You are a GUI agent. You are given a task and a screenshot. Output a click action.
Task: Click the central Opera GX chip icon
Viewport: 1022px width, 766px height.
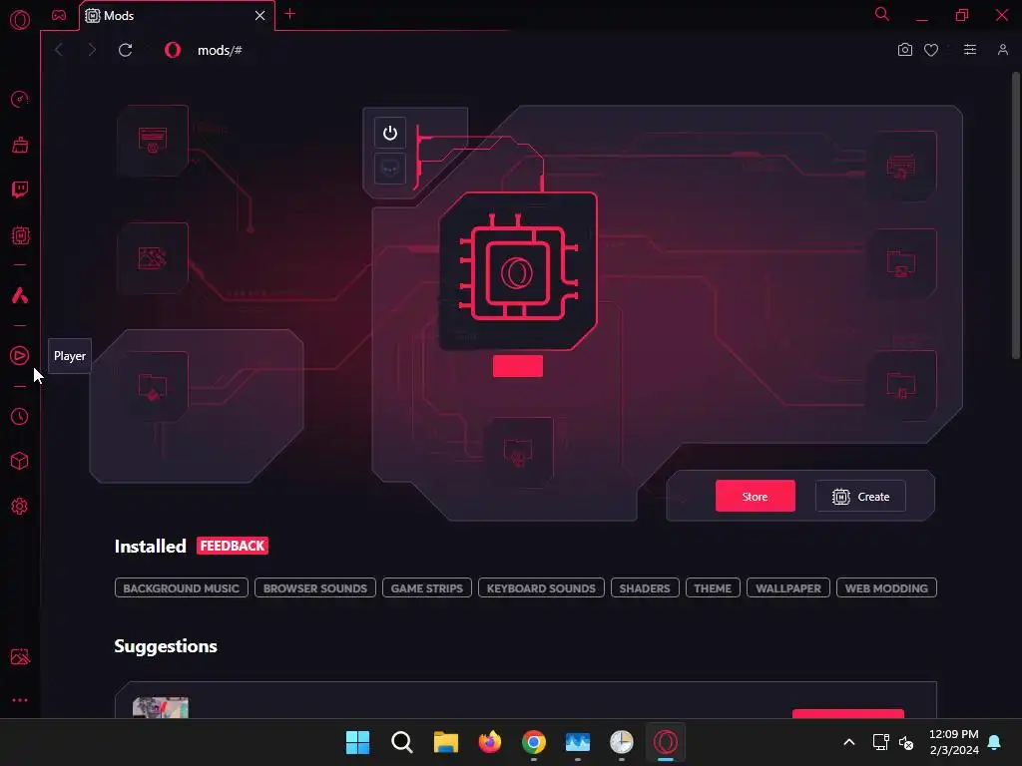[x=518, y=271]
